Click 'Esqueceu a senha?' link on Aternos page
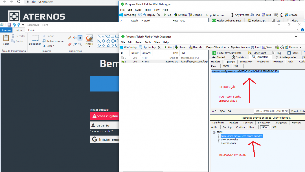 [x=101, y=131]
